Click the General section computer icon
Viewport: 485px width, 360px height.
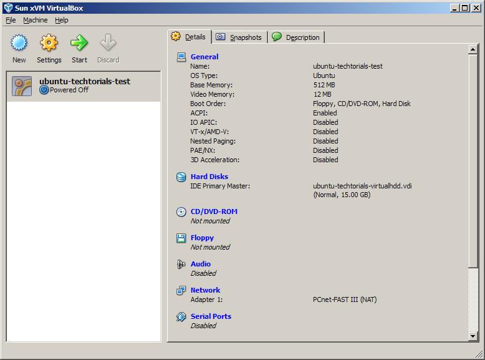(x=181, y=57)
